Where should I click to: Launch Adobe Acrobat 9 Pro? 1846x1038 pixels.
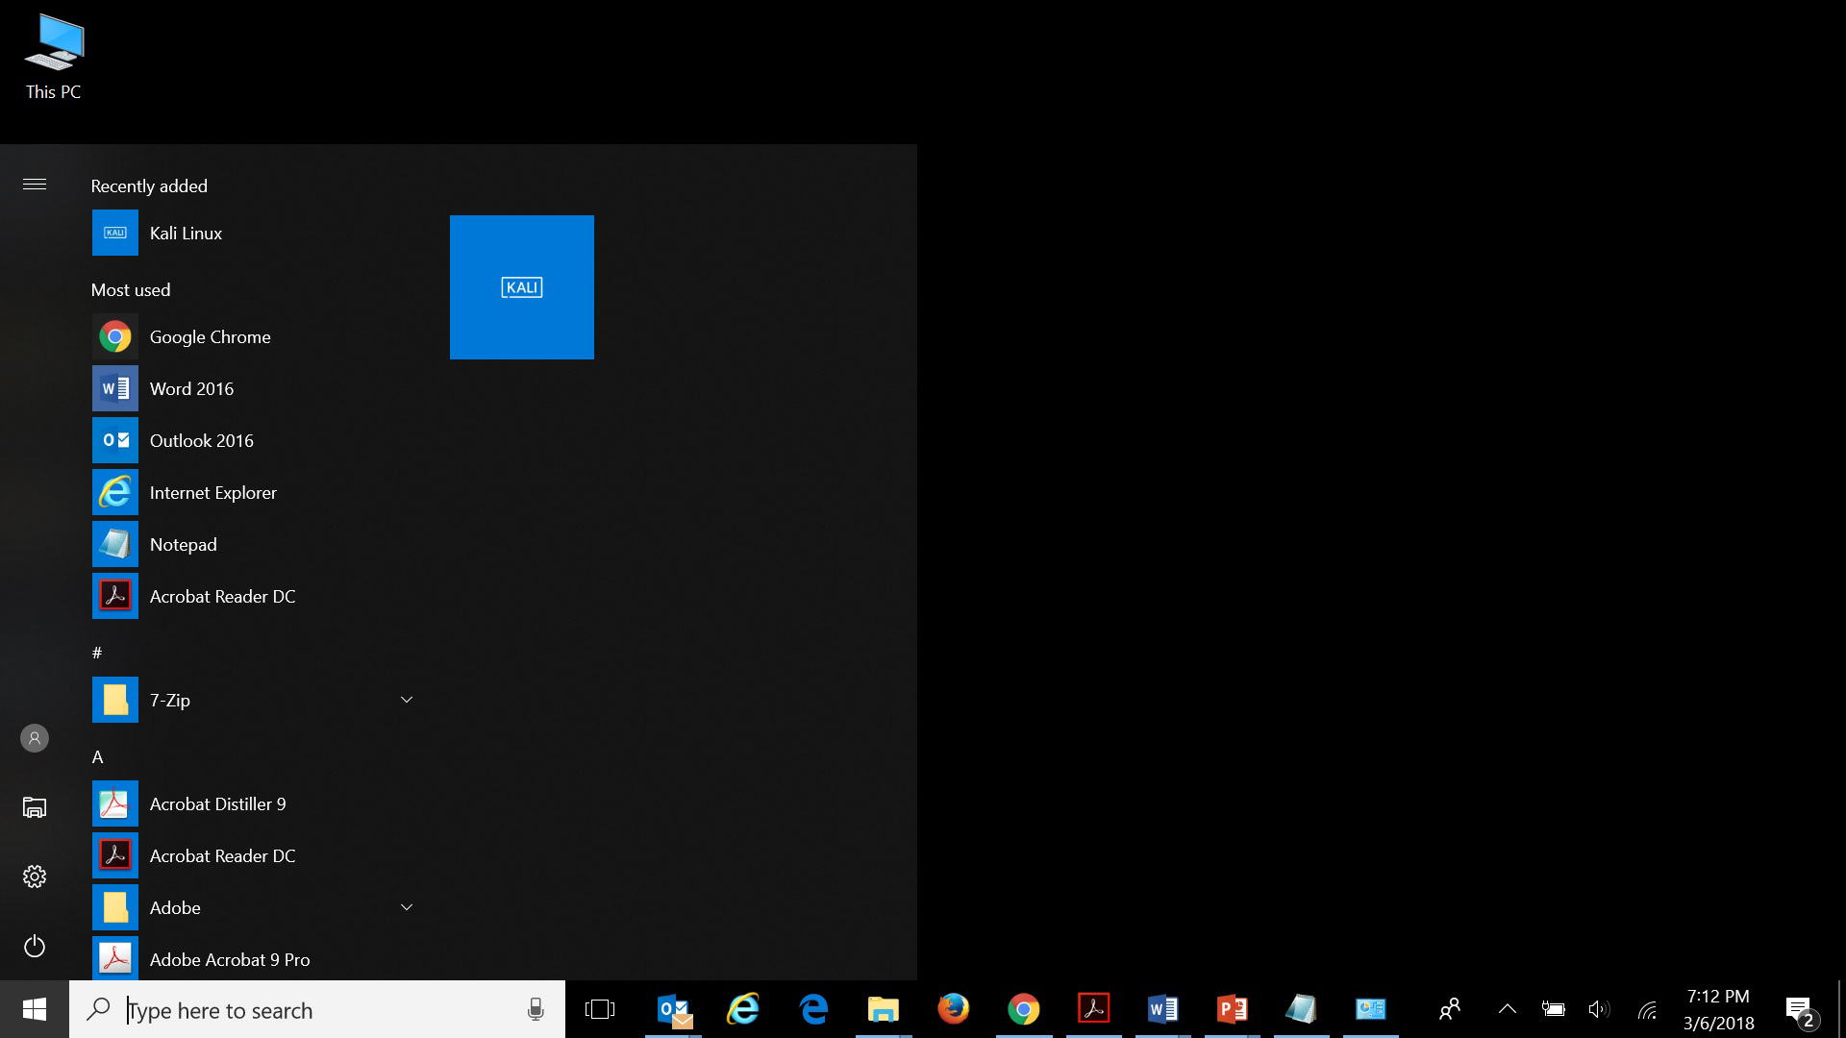coord(255,959)
